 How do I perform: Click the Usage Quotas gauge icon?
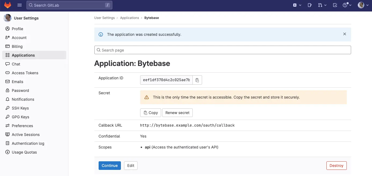(x=8, y=152)
